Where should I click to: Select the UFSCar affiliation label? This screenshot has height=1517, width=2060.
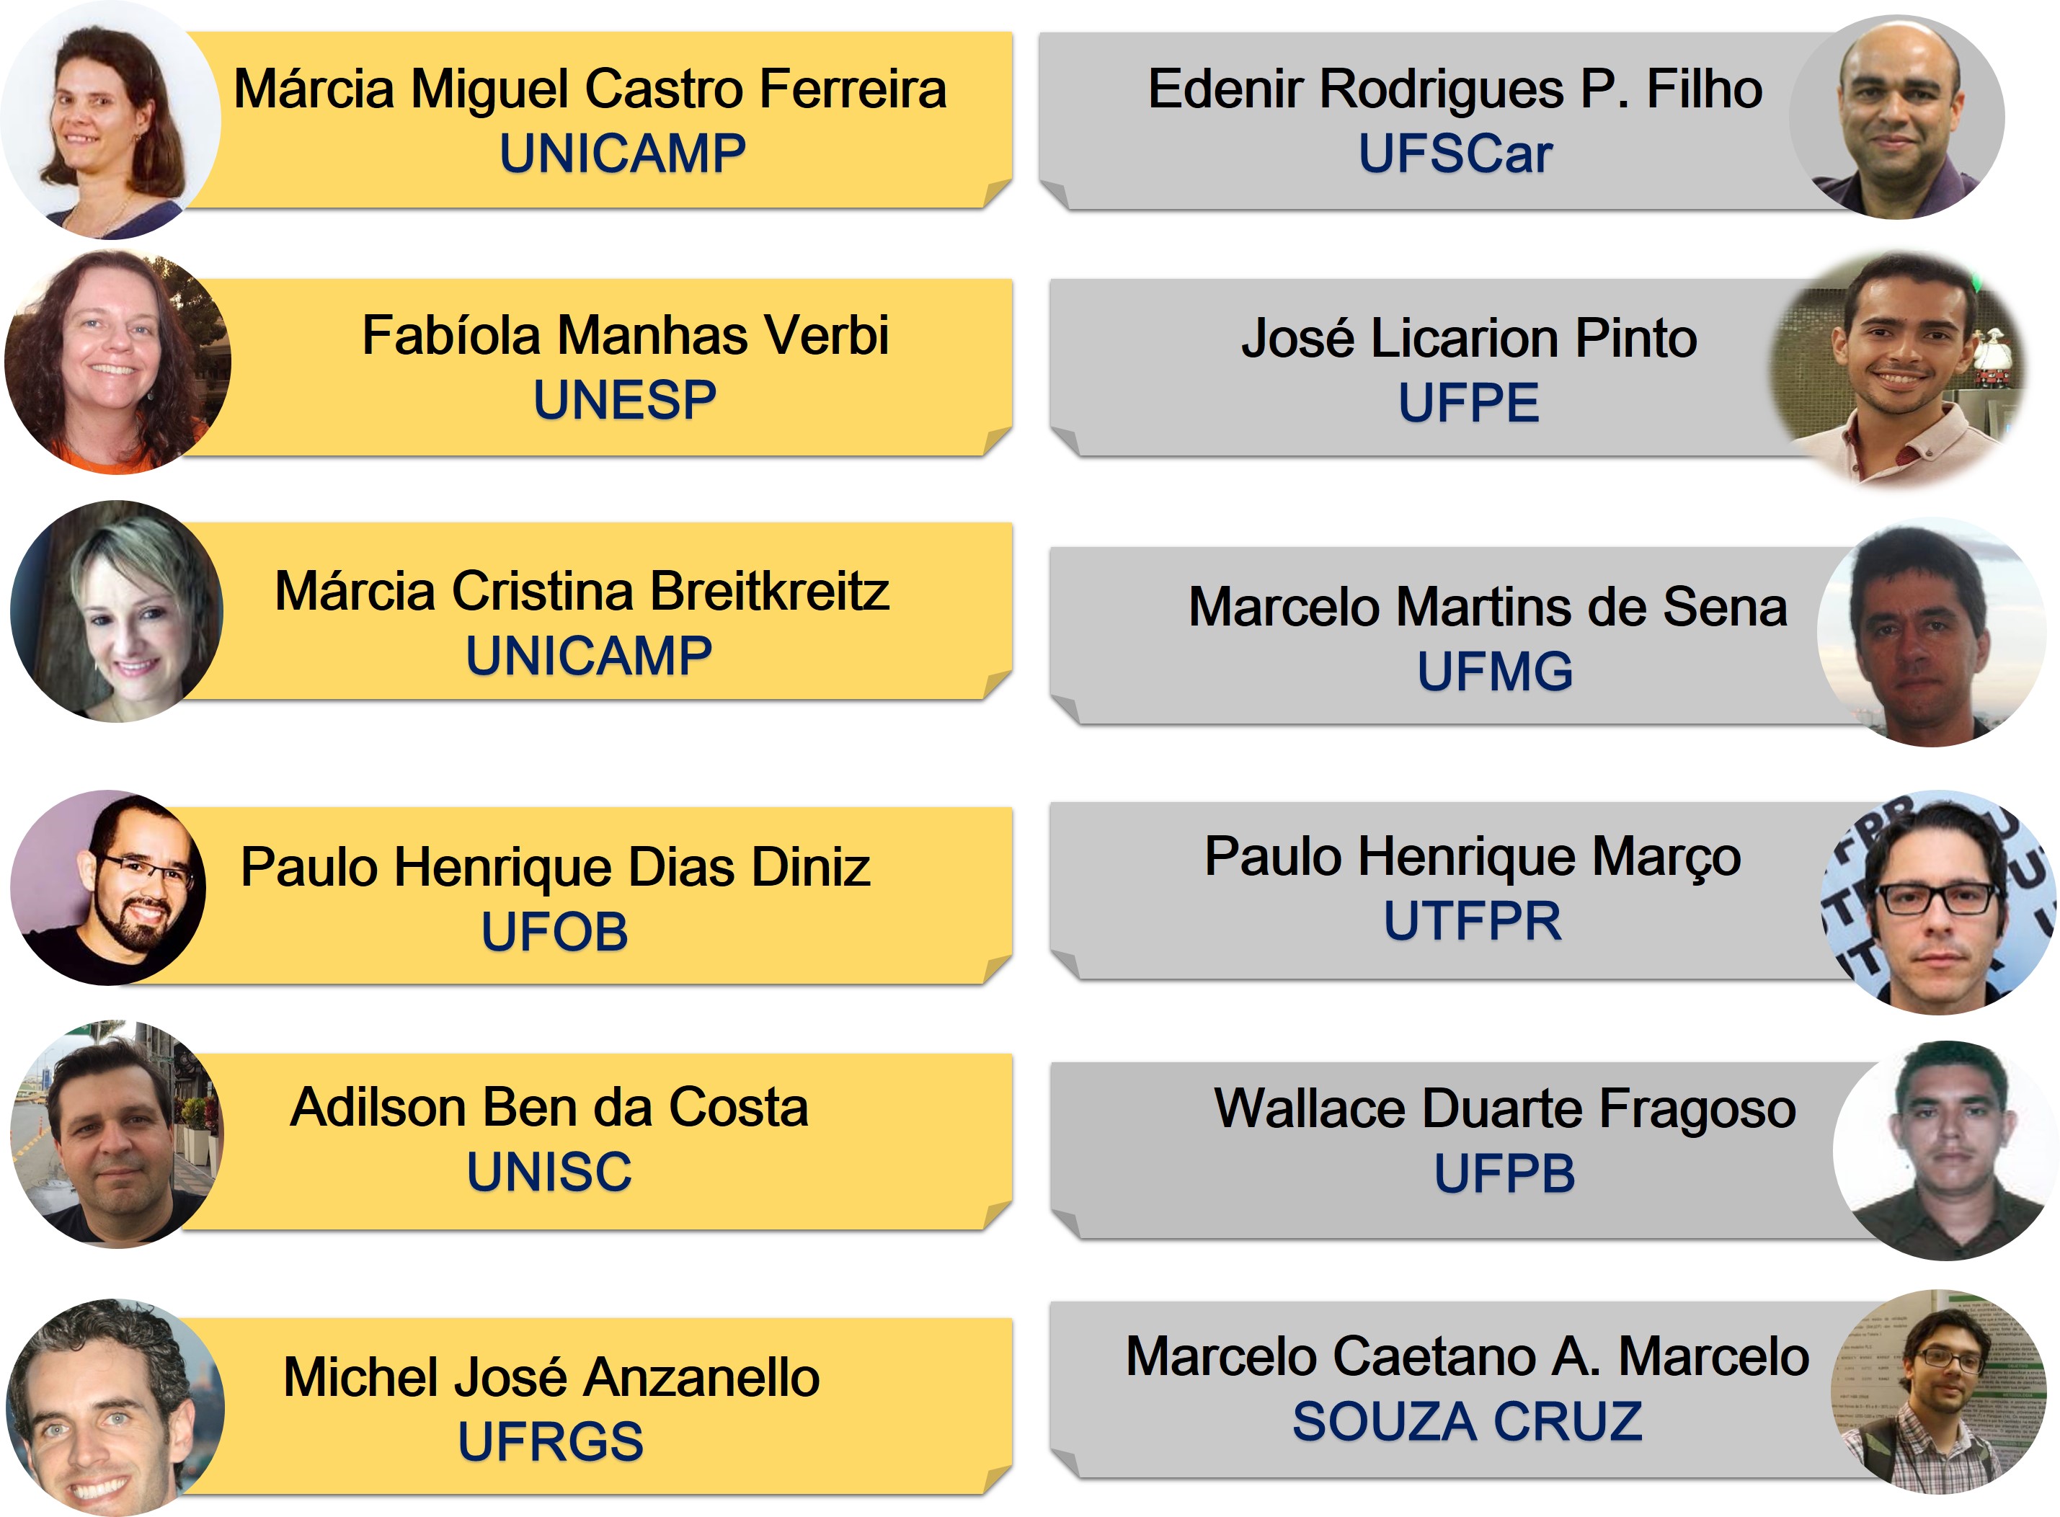coord(1455,154)
